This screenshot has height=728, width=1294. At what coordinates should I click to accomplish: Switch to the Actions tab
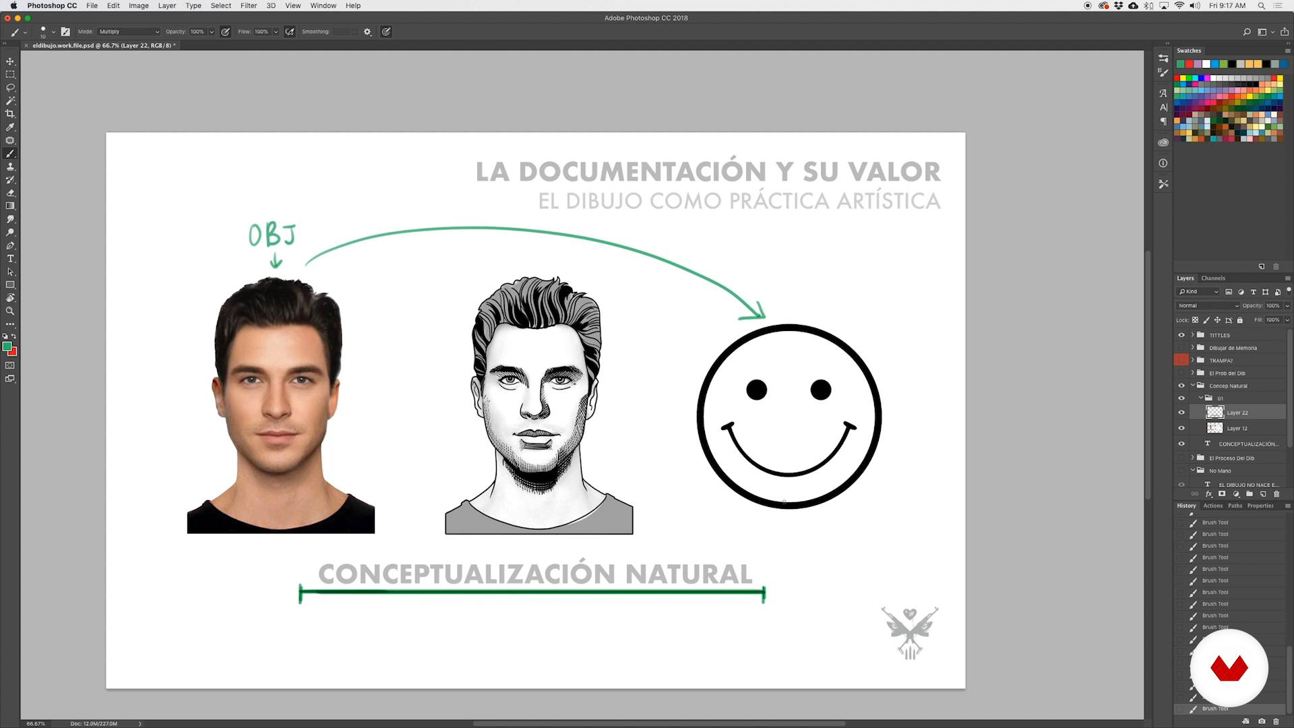pos(1213,506)
